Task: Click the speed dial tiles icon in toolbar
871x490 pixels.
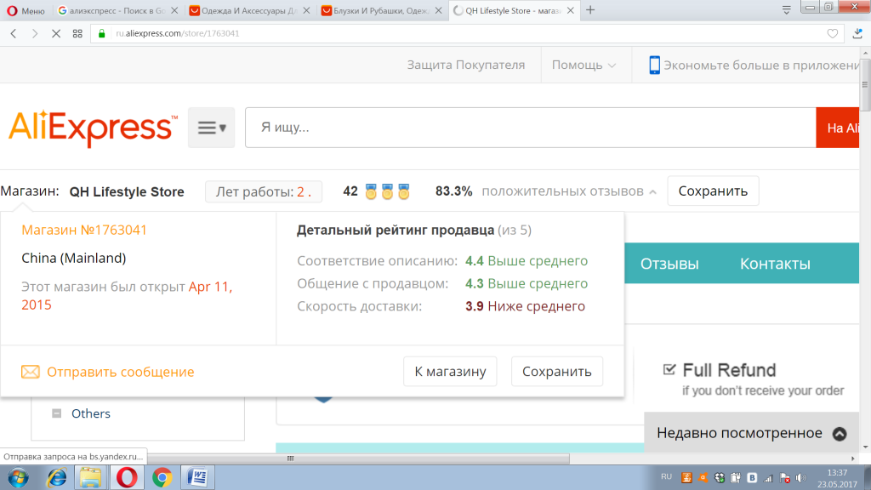Action: click(77, 34)
